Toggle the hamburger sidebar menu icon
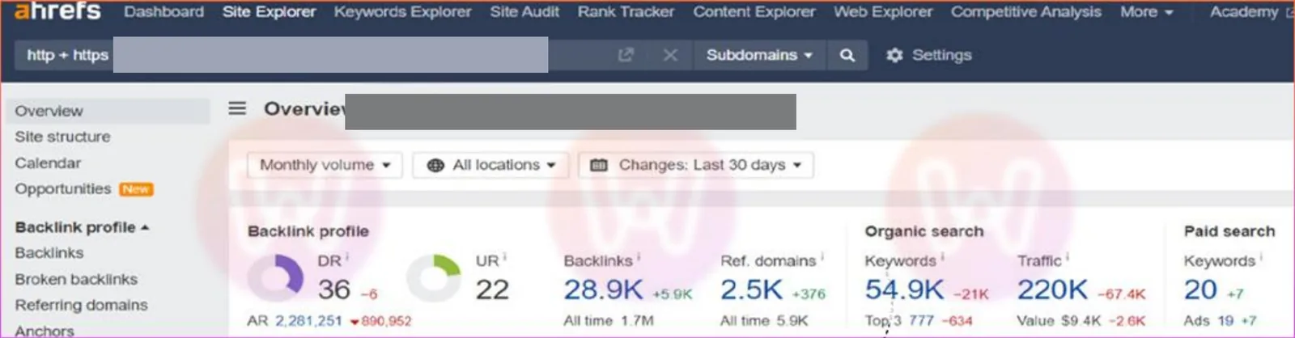Screen dimensions: 1295x338 [x=237, y=108]
